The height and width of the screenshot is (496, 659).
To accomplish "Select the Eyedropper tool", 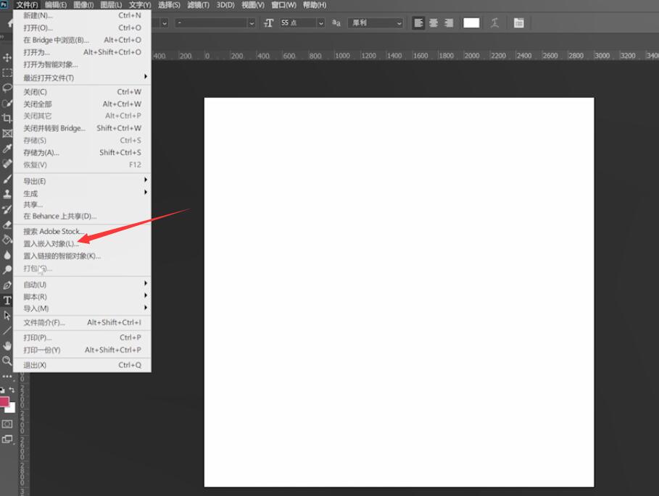I will pyautogui.click(x=7, y=148).
